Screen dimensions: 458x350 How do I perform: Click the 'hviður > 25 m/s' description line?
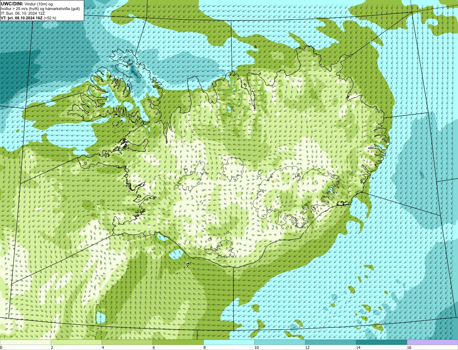(40, 8)
